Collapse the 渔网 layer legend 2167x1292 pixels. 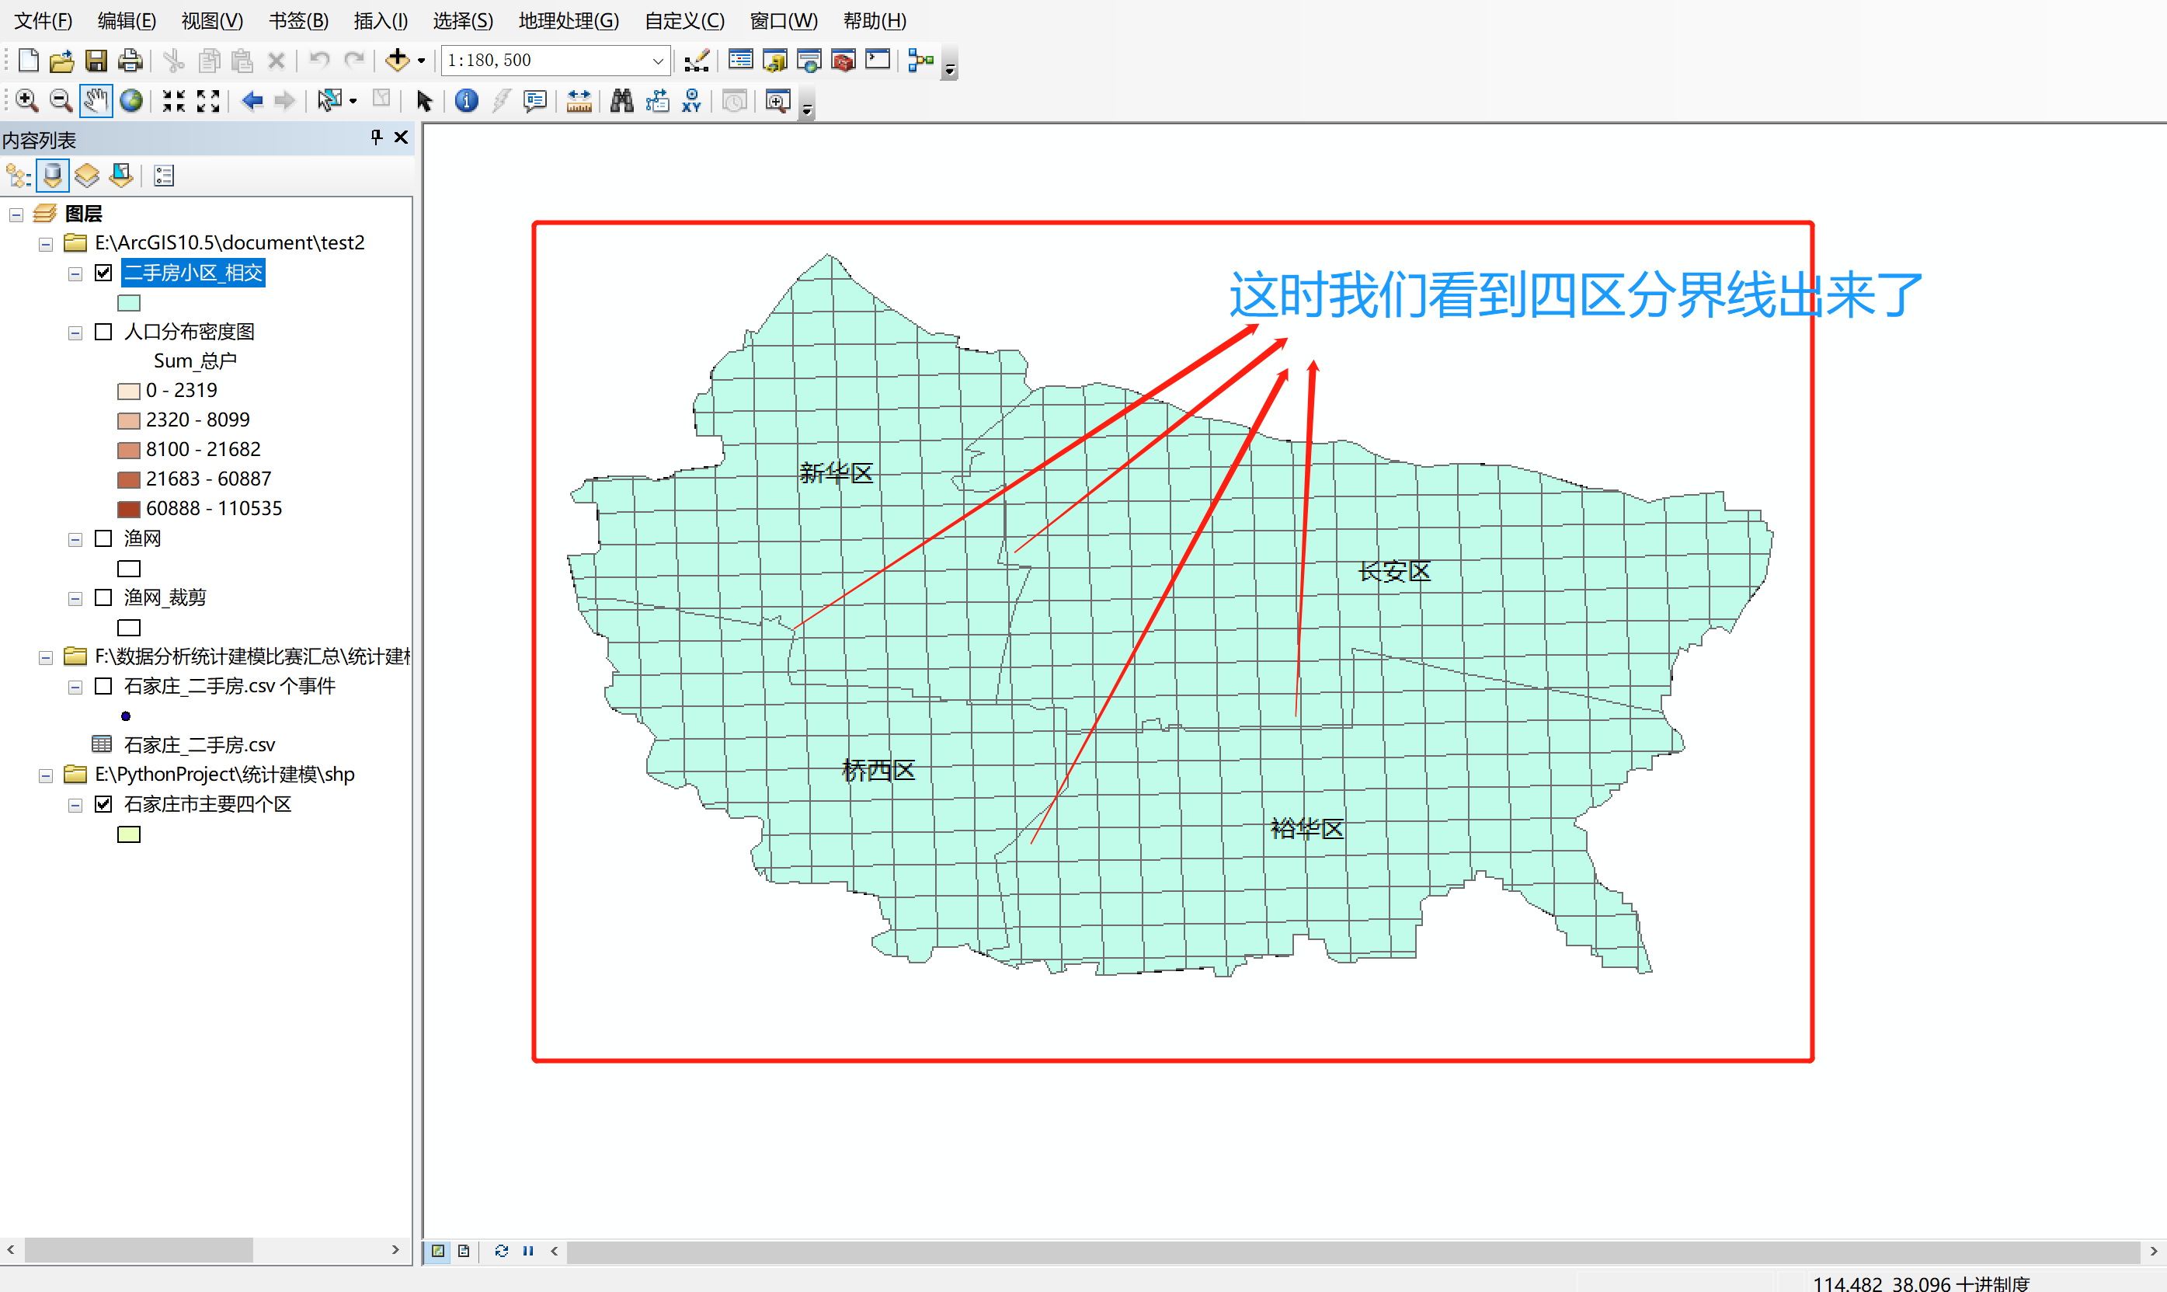75,539
